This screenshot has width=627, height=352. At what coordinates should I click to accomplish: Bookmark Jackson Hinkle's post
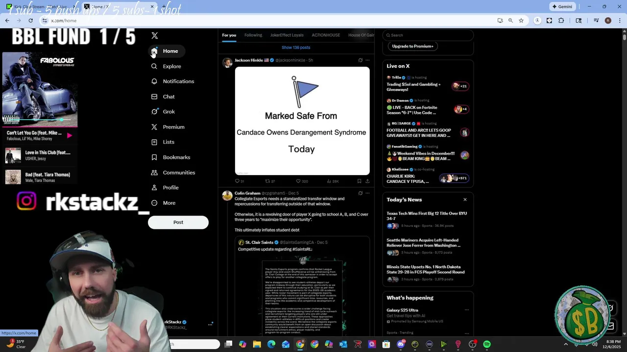(x=359, y=181)
